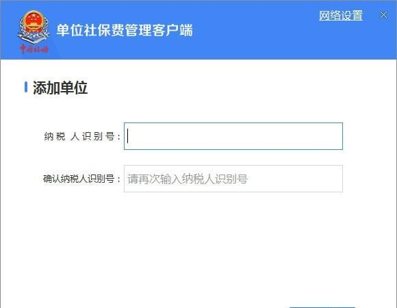Select the 网络设置 underlined text in header
The height and width of the screenshot is (308, 397).
tap(341, 16)
